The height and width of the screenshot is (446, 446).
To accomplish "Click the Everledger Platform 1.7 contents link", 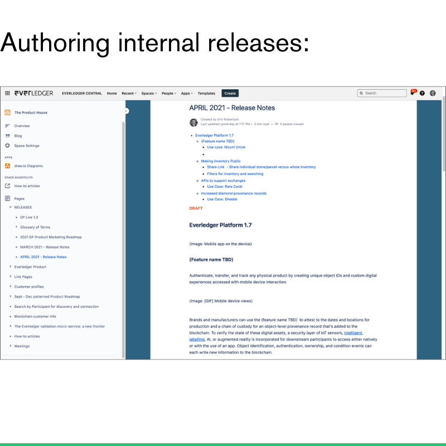I will pos(215,135).
